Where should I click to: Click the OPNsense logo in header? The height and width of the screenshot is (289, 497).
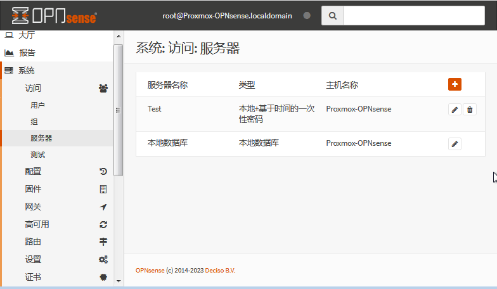tap(55, 16)
